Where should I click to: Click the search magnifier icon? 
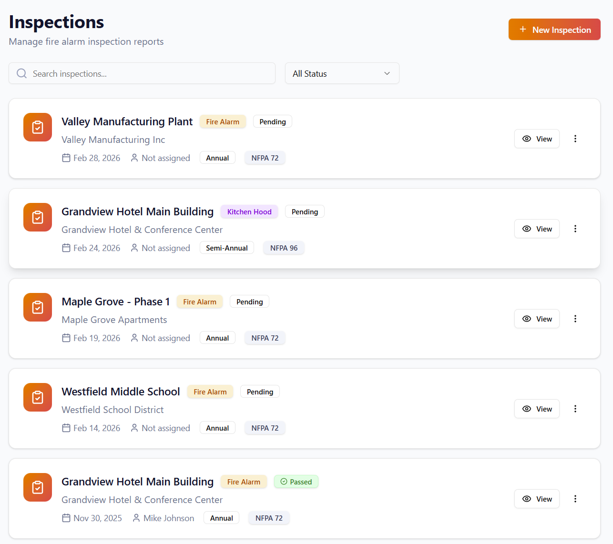pos(21,73)
